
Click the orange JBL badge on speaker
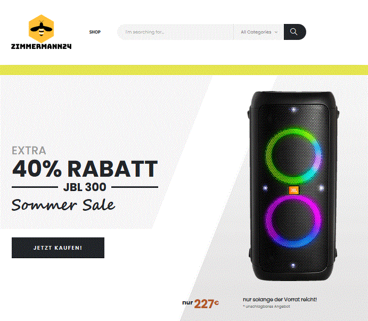293,190
